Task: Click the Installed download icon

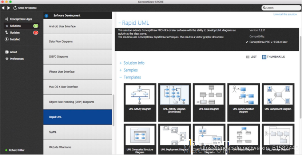Action: tap(7, 39)
